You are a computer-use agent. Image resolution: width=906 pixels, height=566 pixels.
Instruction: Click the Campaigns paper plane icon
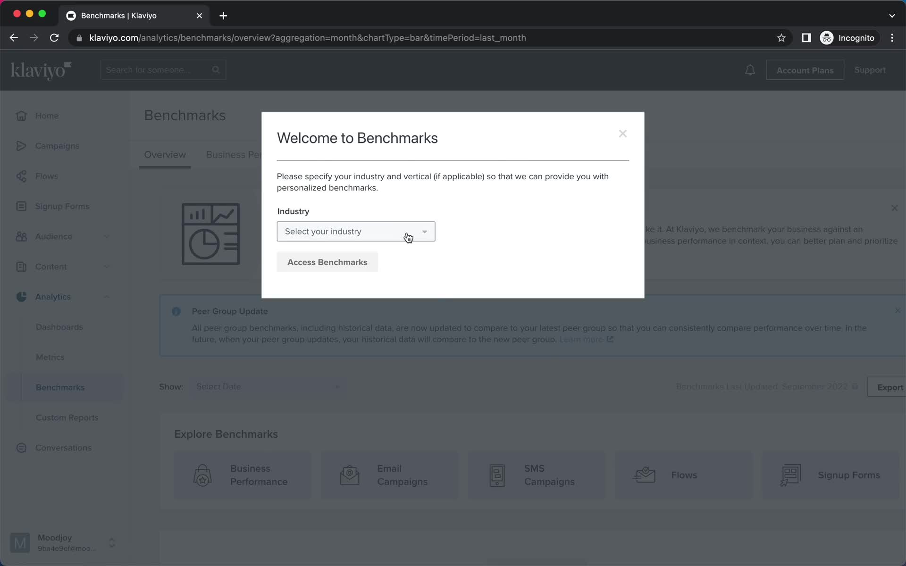click(x=21, y=146)
